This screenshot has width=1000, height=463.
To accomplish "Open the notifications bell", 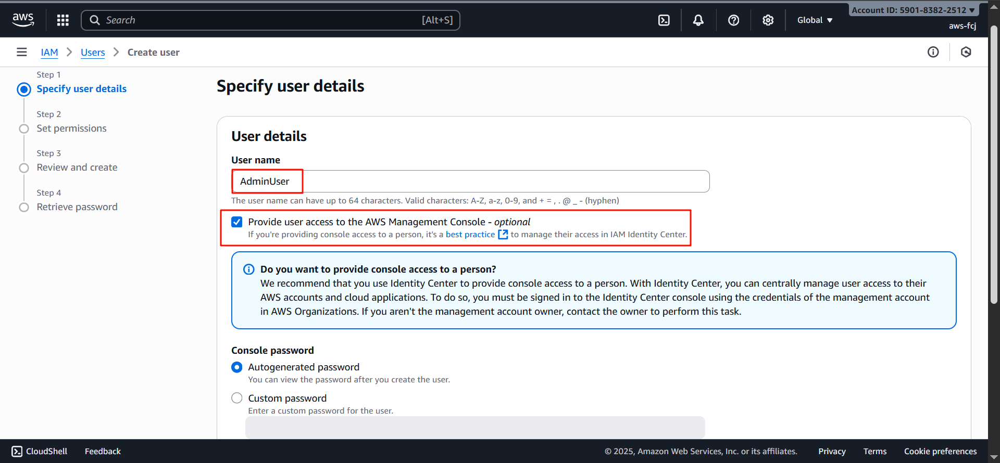I will pos(698,20).
